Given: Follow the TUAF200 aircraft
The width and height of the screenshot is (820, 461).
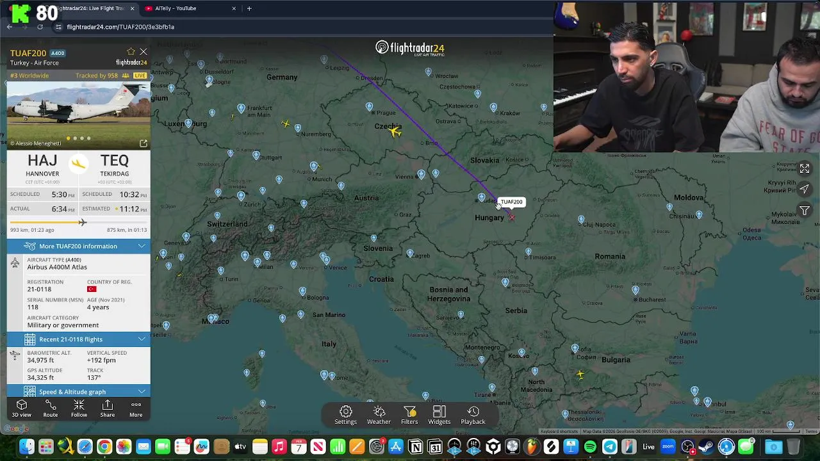Looking at the screenshot, I should [x=79, y=408].
